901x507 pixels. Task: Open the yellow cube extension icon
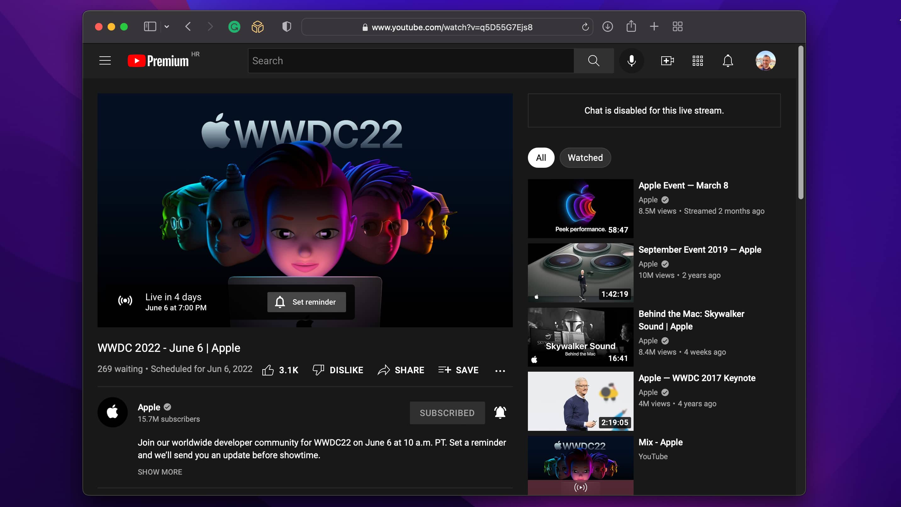258,26
